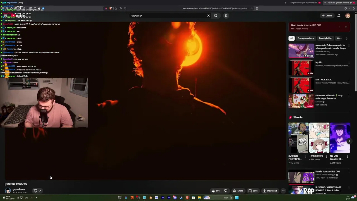Open options for christmas lofi music
357x201 pixels.
point(349,96)
